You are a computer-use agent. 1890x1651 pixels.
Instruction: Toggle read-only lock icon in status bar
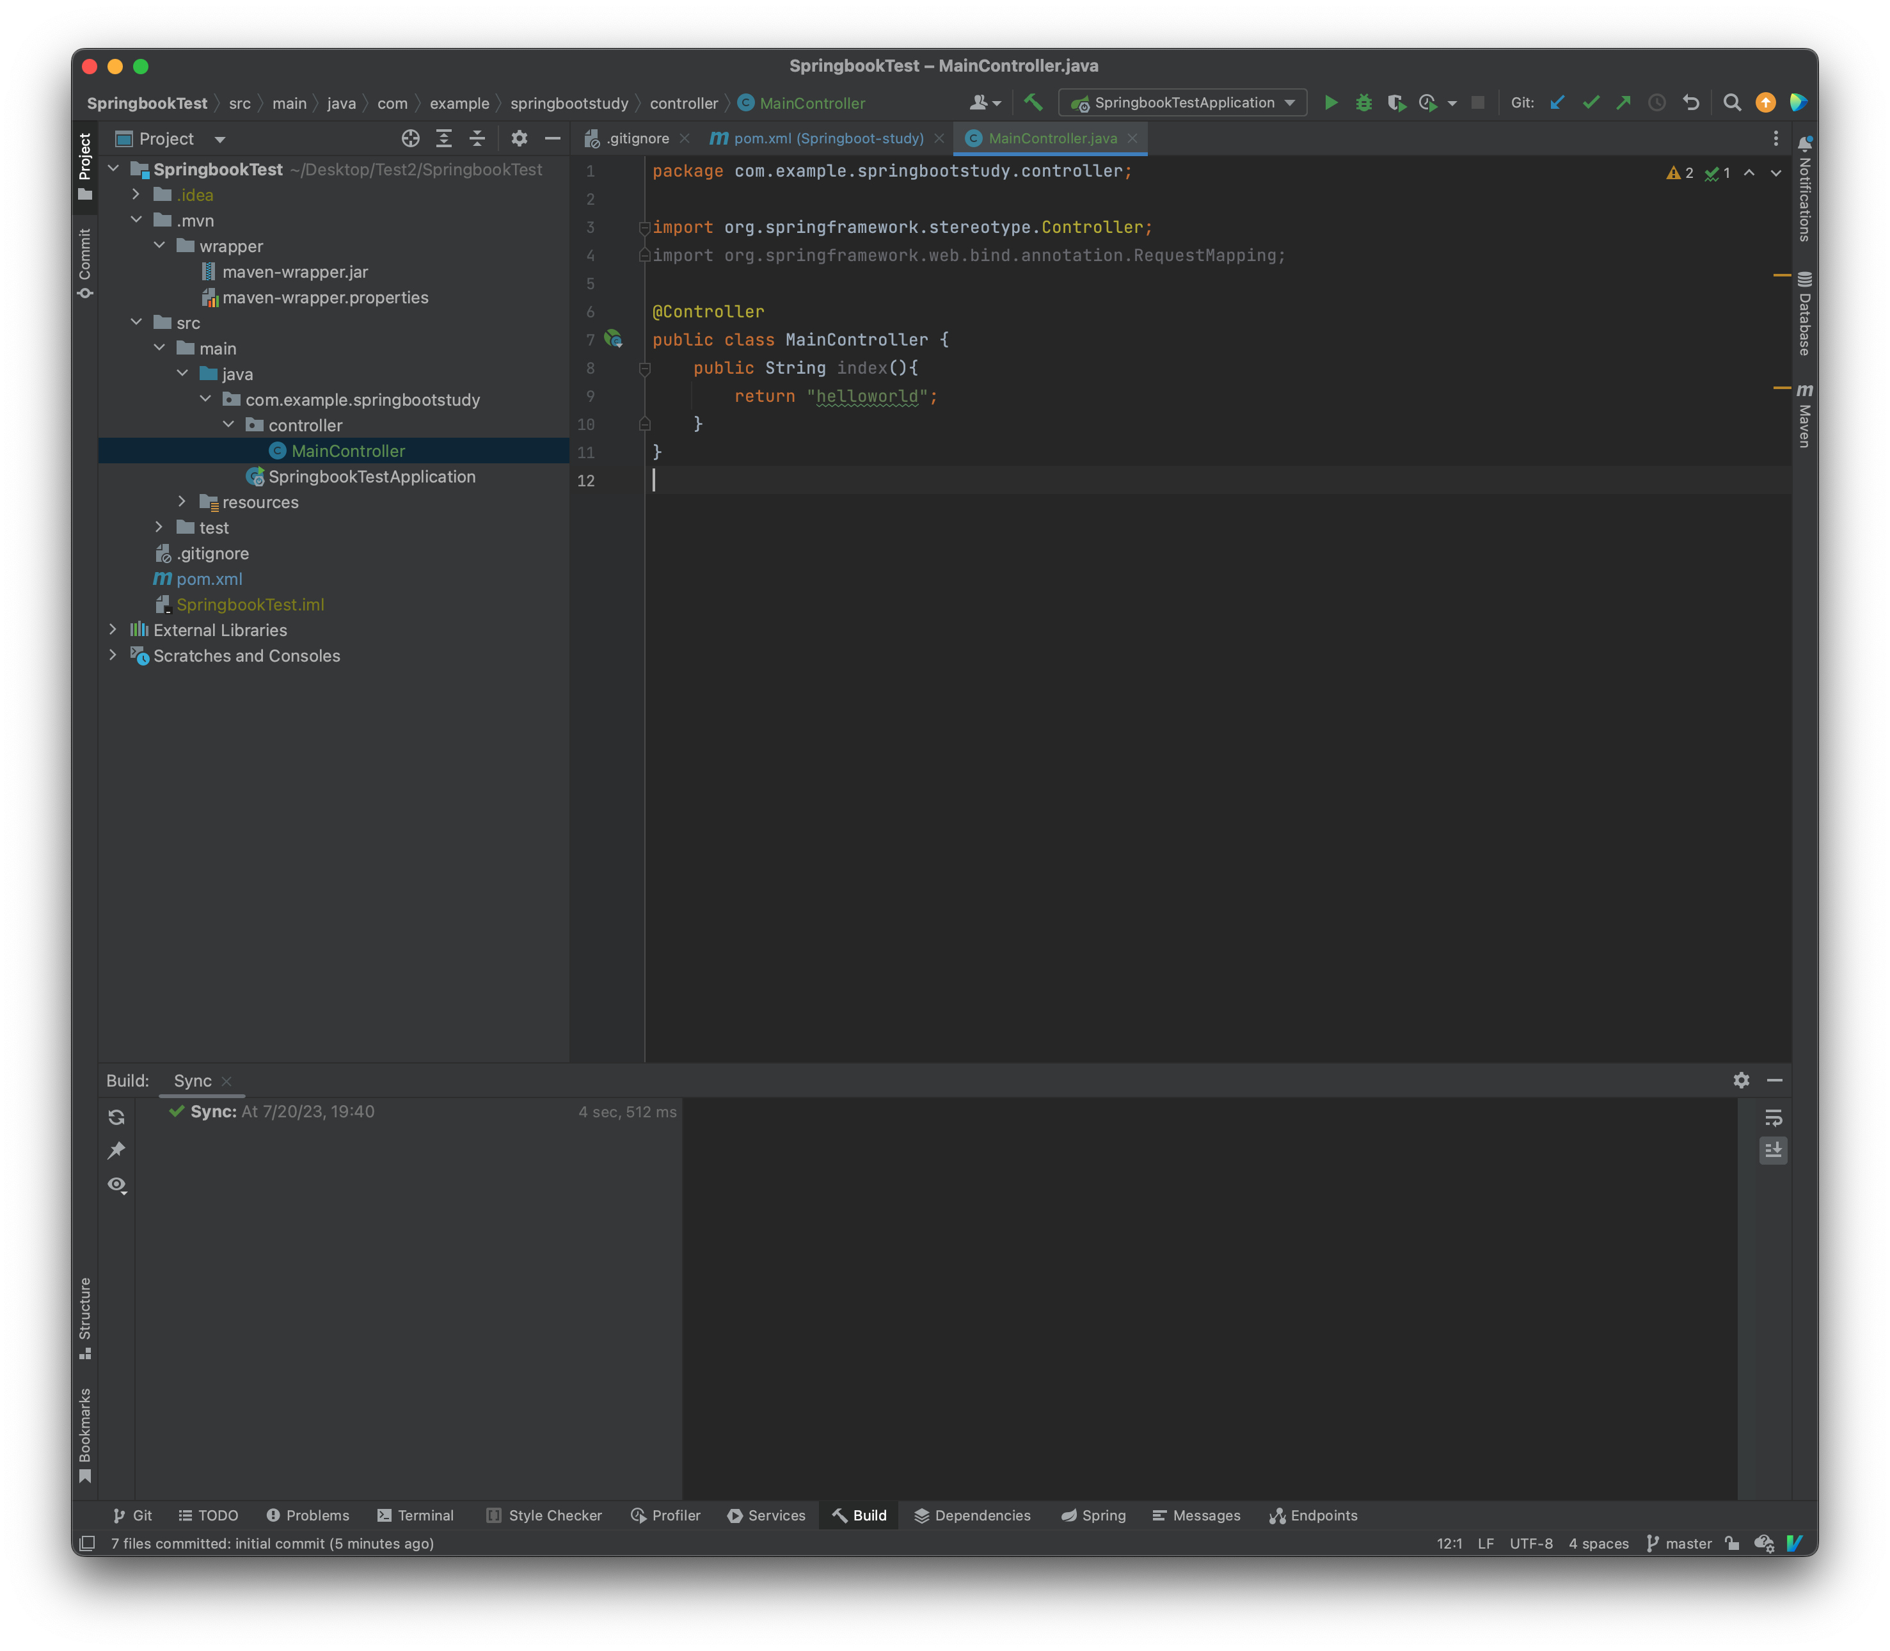point(1731,1543)
